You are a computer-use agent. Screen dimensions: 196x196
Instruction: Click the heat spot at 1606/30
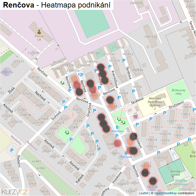point(110,100)
